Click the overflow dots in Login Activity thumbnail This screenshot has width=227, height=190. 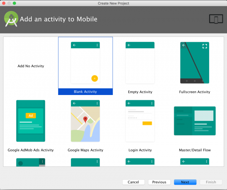[x=152, y=103]
